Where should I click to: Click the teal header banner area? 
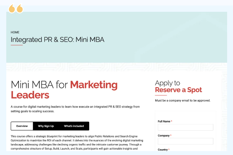[117, 37]
